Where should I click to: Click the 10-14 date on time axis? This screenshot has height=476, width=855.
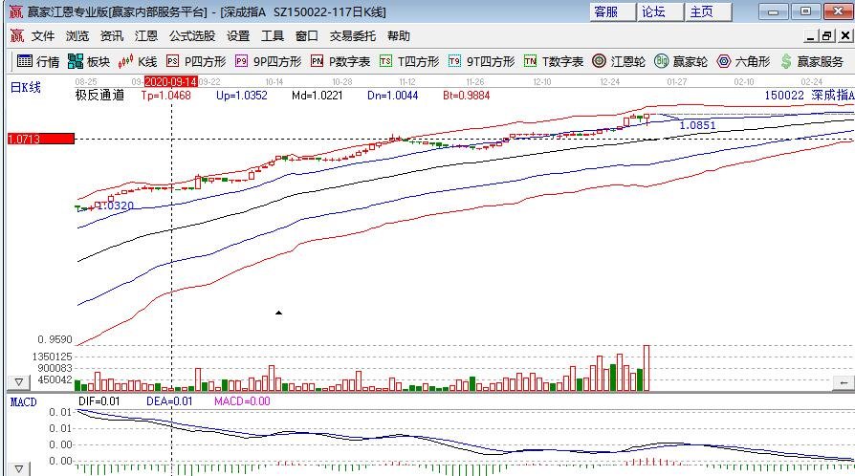274,82
